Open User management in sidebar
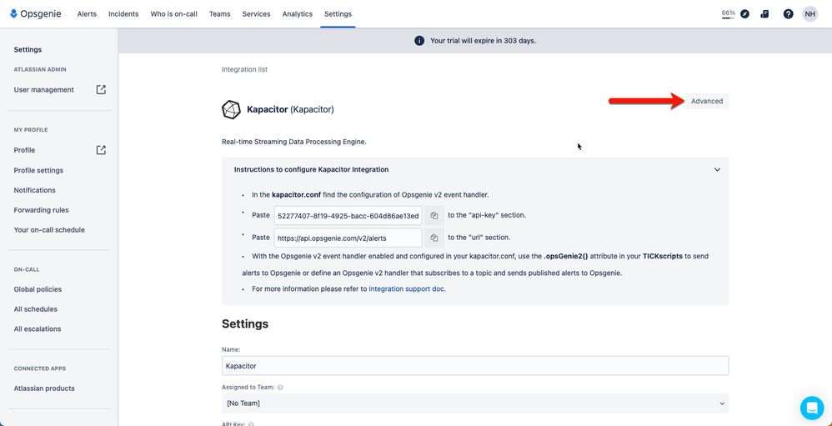The height and width of the screenshot is (426, 832). 44,90
